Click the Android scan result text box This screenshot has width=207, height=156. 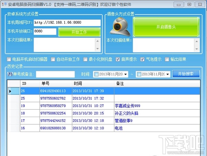[65, 45]
